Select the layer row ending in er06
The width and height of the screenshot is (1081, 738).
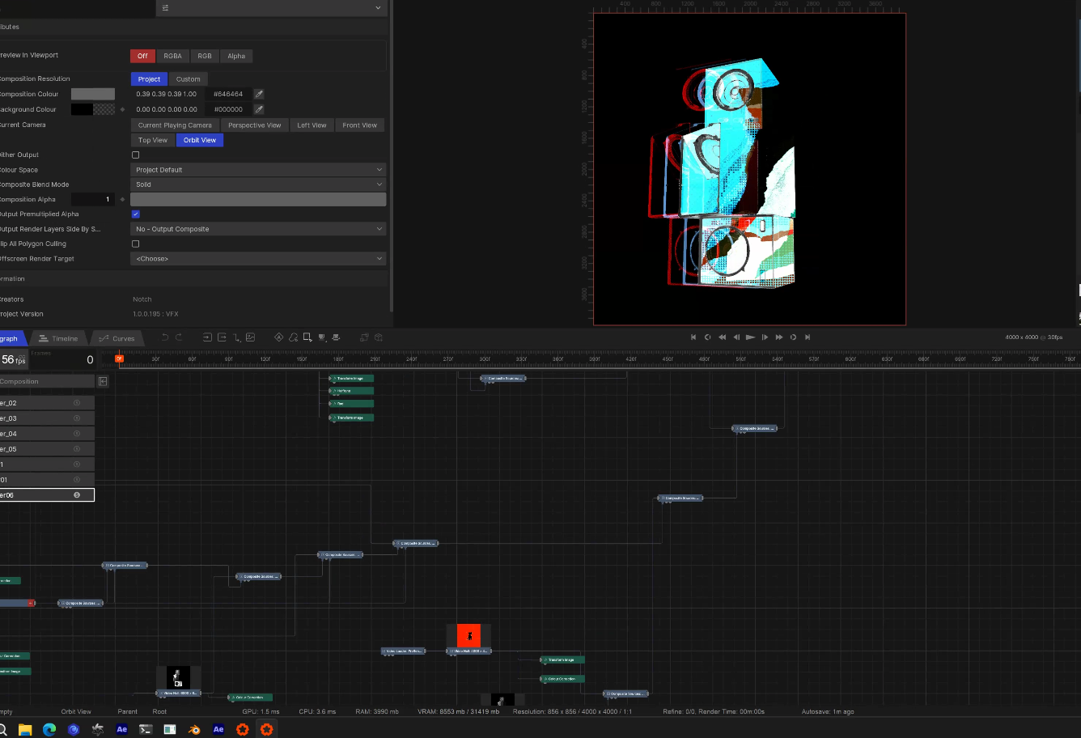pyautogui.click(x=47, y=495)
